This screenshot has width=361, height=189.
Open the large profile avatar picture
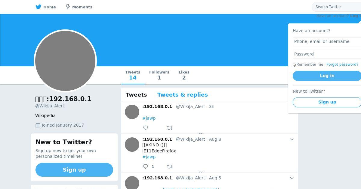click(x=65, y=61)
